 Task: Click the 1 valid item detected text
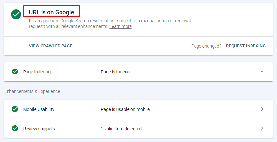(121, 129)
